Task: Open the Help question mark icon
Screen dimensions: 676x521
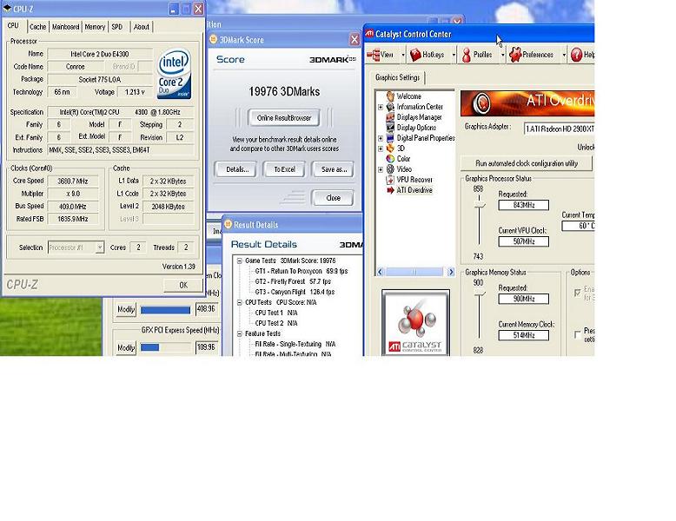Action: [576, 55]
